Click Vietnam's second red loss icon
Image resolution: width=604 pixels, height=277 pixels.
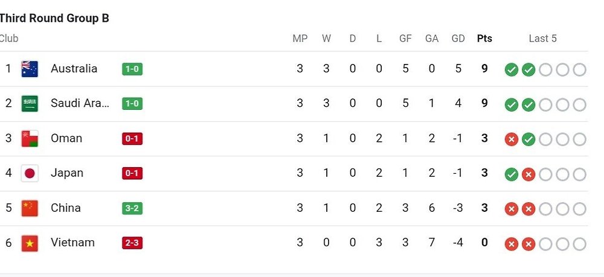point(528,244)
